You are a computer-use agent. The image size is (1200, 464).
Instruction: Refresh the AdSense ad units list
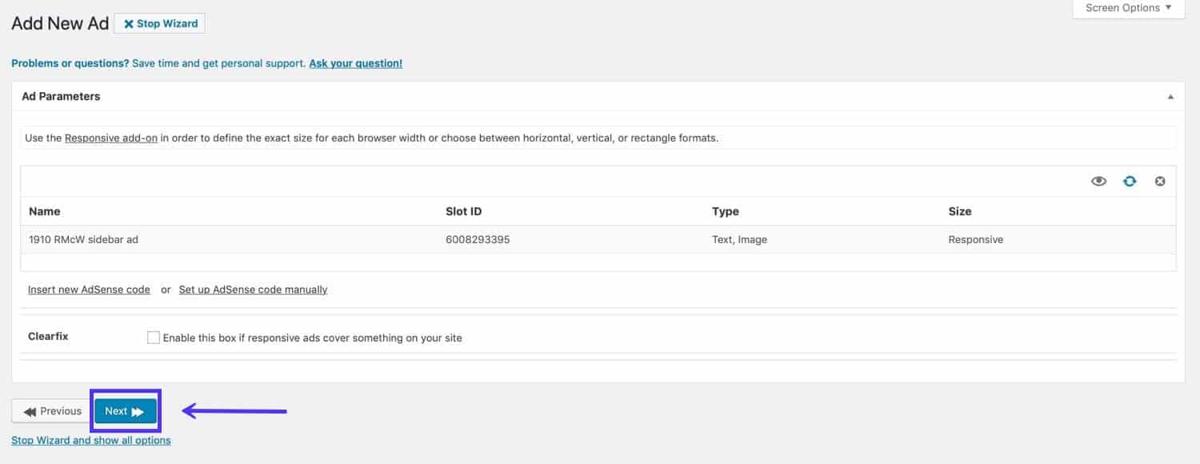click(1129, 182)
